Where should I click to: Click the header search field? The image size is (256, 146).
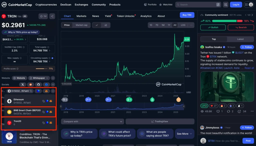tap(198, 5)
